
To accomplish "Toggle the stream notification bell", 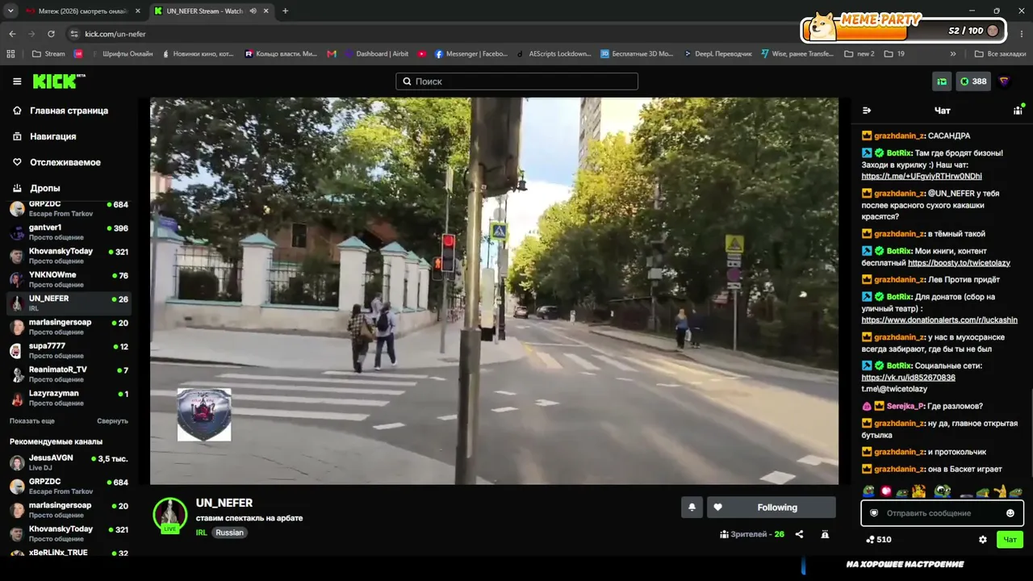I will [692, 508].
